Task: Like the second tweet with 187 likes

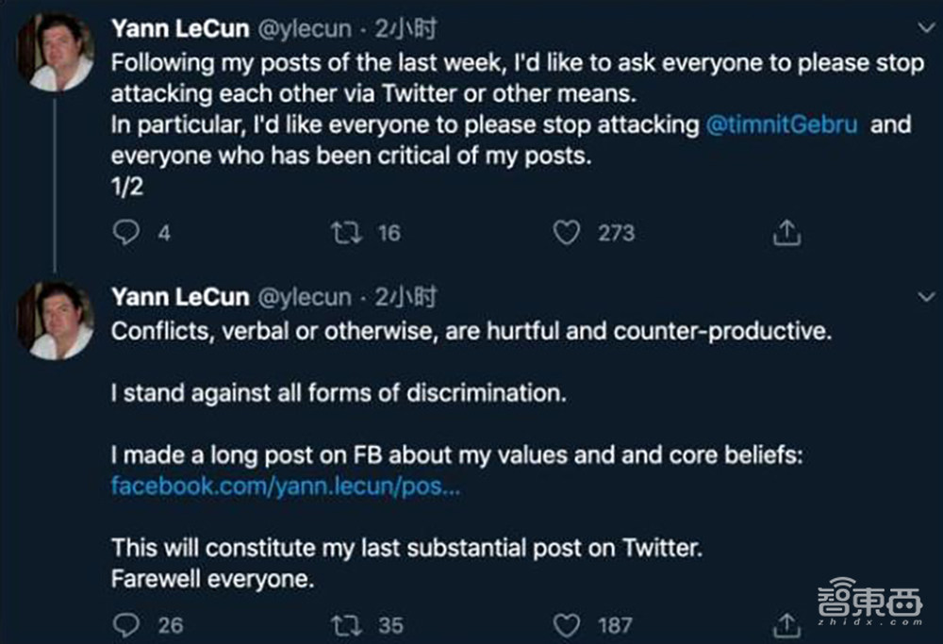Action: pyautogui.click(x=566, y=624)
